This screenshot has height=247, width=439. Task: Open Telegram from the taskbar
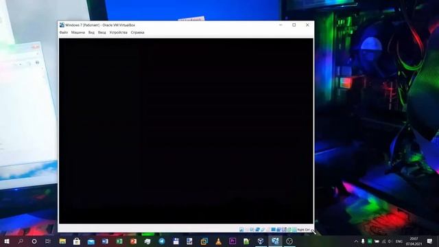(x=162, y=241)
